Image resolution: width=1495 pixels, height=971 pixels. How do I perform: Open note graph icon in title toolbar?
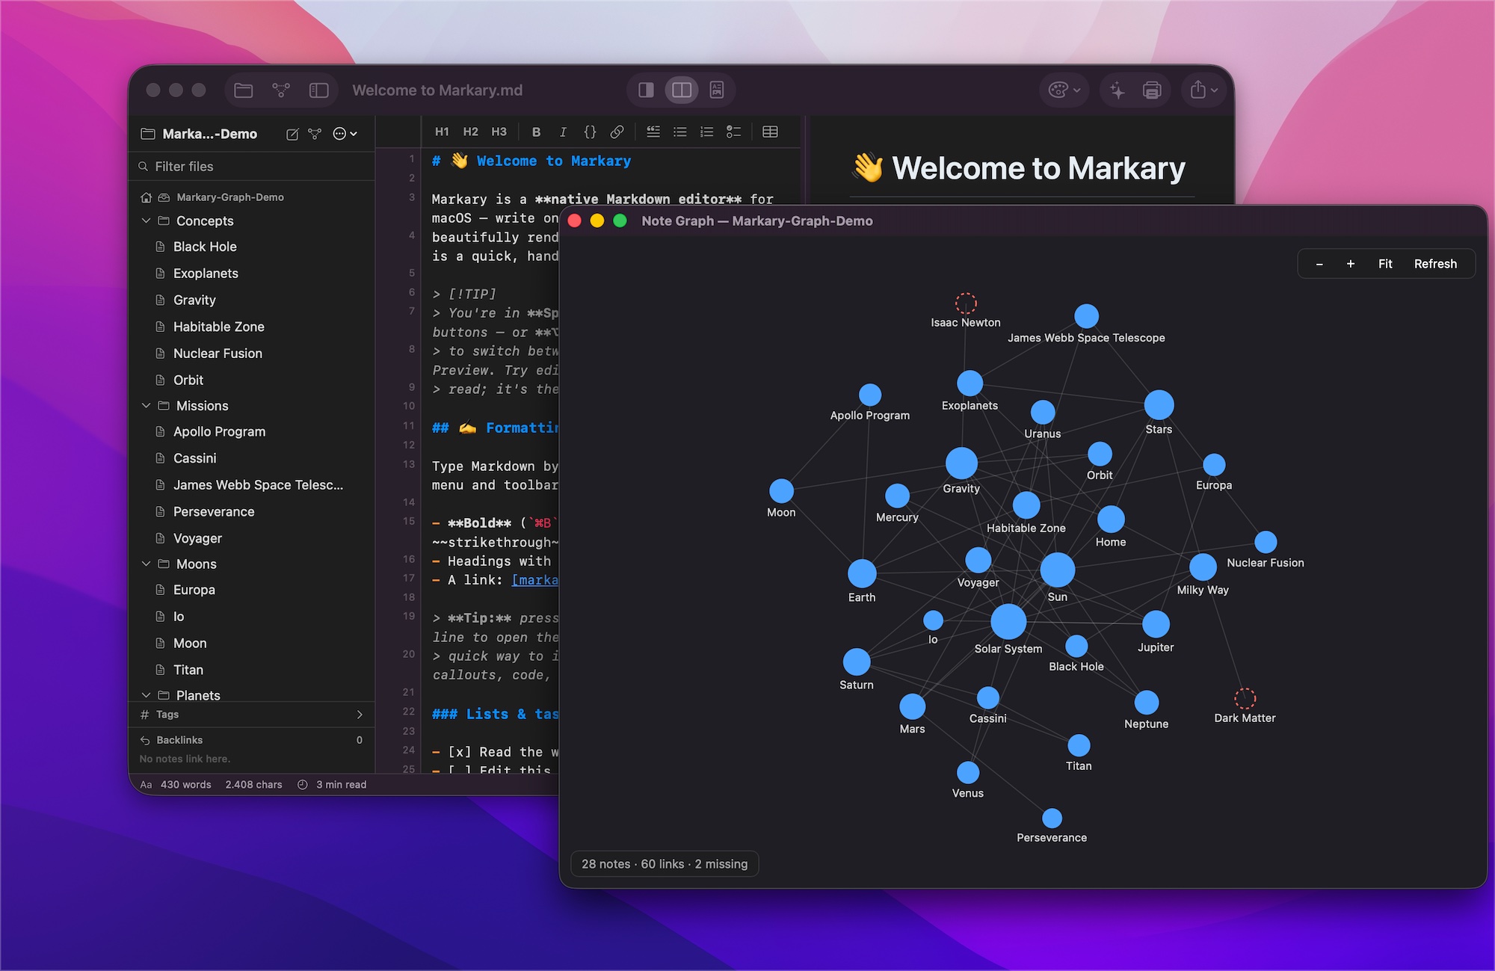[281, 90]
